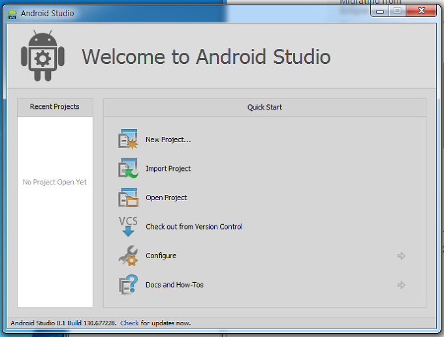Minimize the Android Studio window

(380, 11)
